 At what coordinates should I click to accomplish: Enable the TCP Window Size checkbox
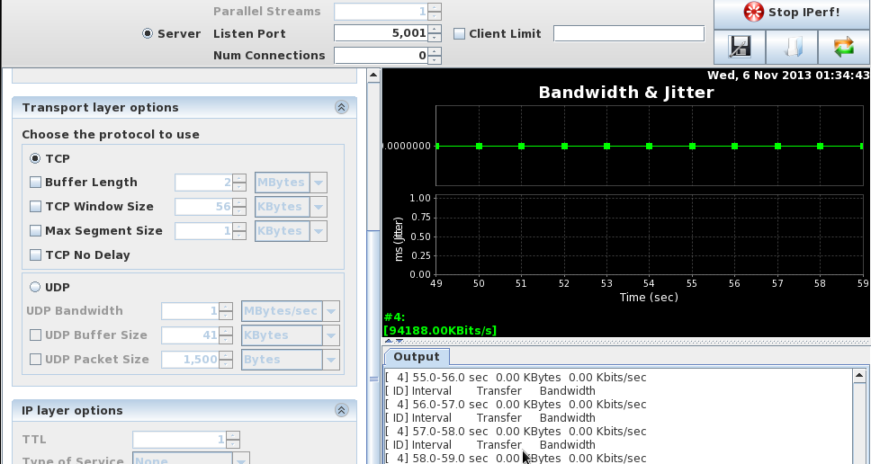pyautogui.click(x=35, y=207)
